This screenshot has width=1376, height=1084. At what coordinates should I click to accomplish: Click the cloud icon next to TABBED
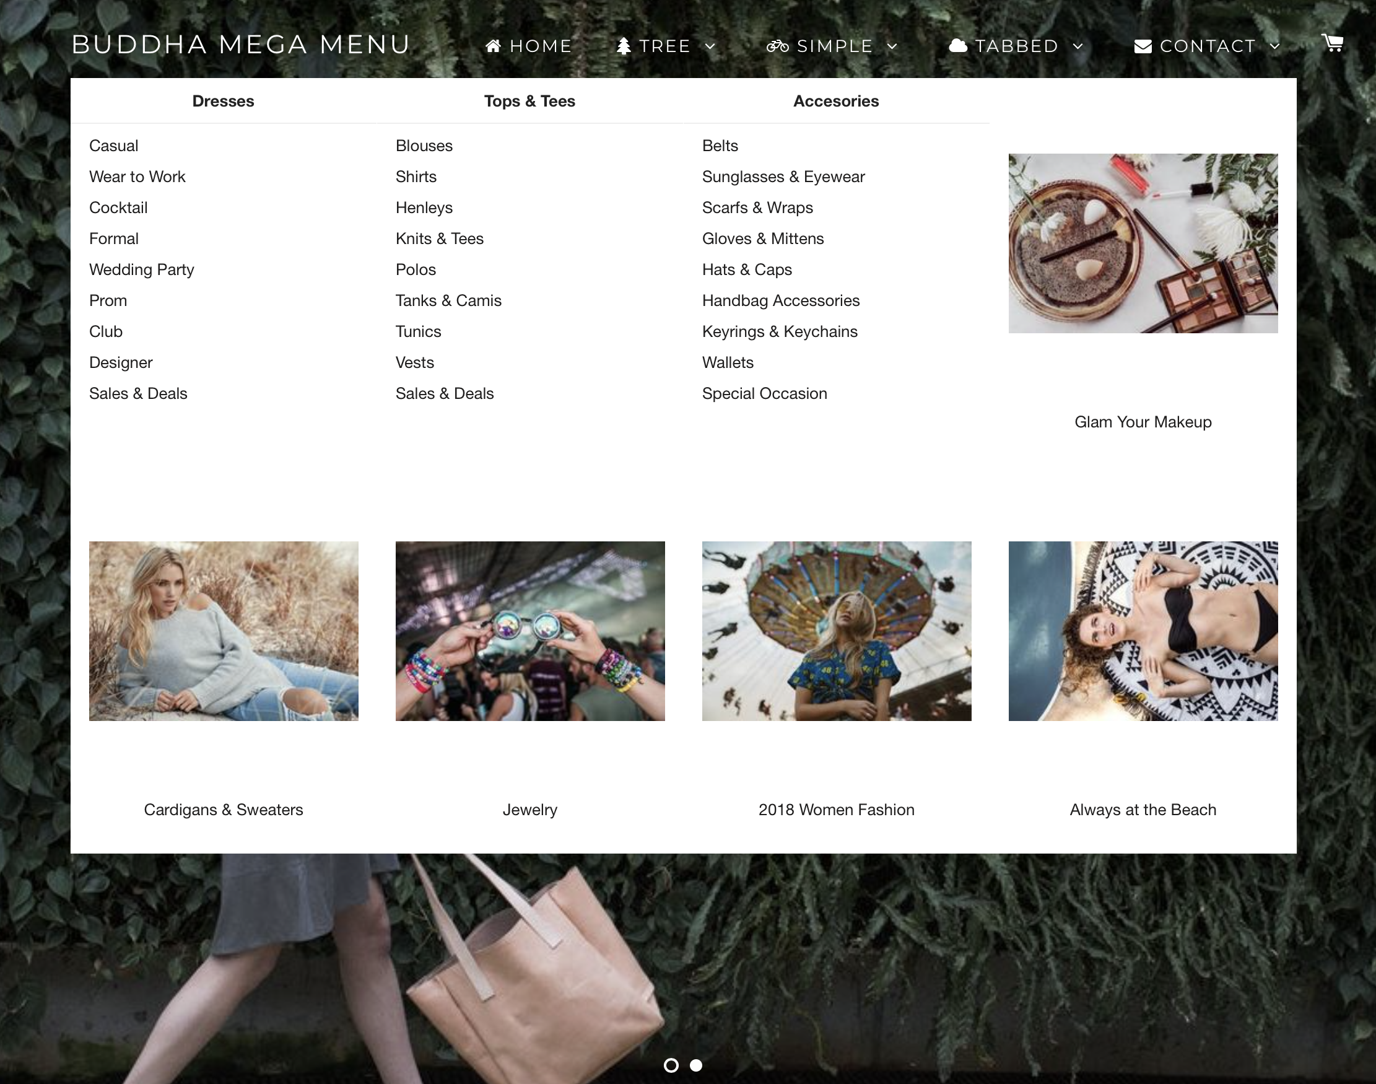pyautogui.click(x=958, y=45)
